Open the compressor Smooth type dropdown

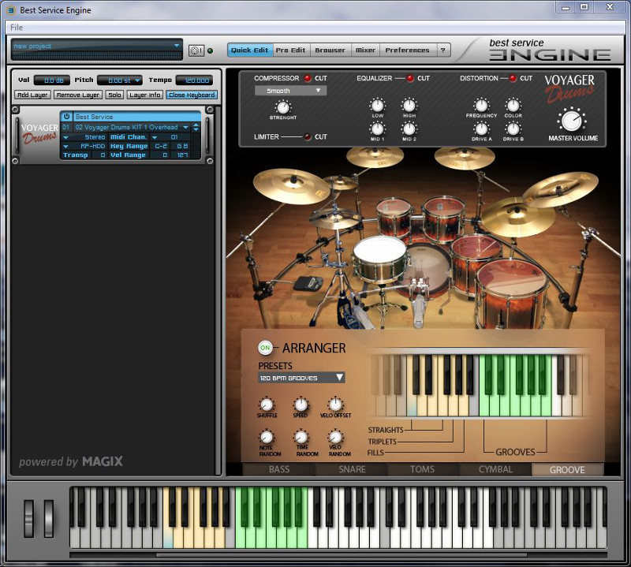[290, 91]
